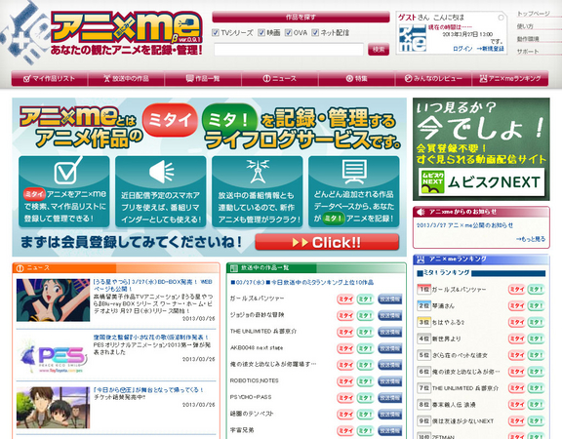Click the green ミタ! button for ジョジョの奇妙な冒険
Image resolution: width=562 pixels, height=439 pixels.
coord(365,315)
